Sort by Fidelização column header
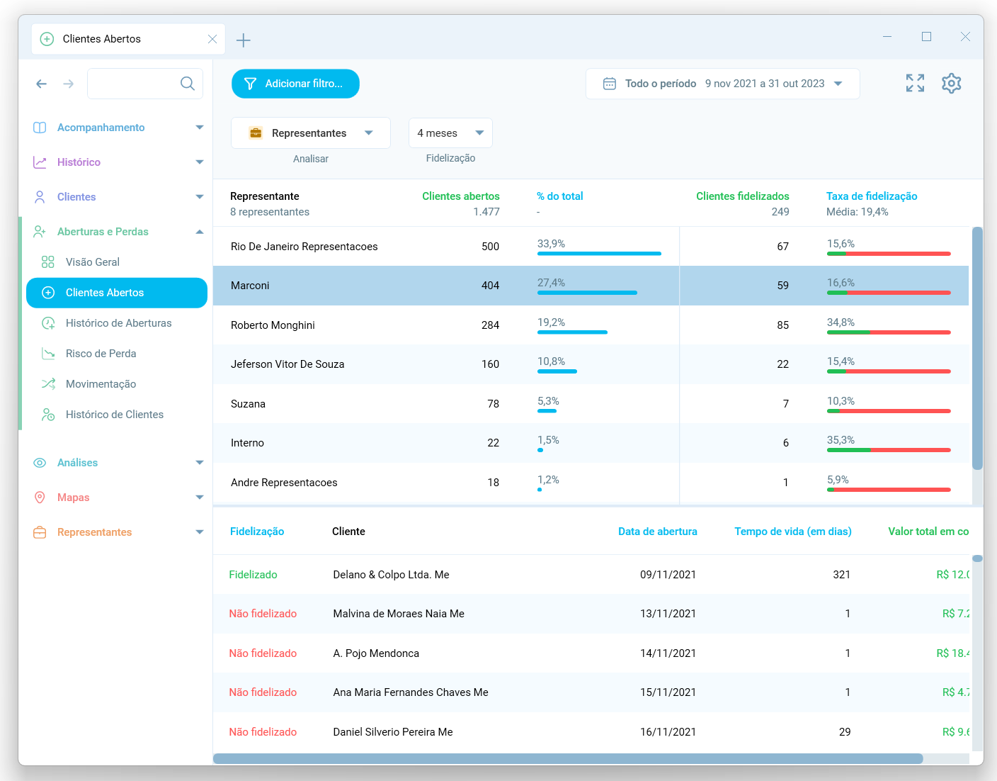This screenshot has width=997, height=781. pos(257,532)
